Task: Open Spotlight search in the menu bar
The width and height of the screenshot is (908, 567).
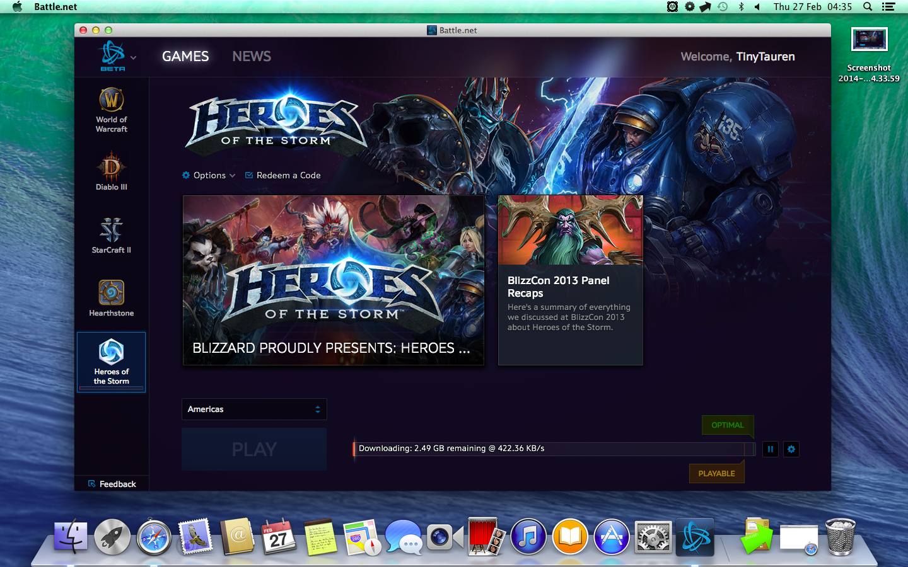Action: (x=868, y=7)
